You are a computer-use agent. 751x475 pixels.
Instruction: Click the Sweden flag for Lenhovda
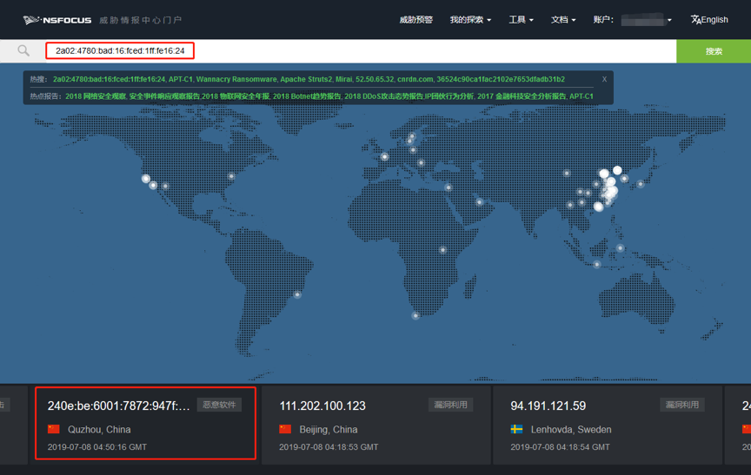[x=517, y=429]
